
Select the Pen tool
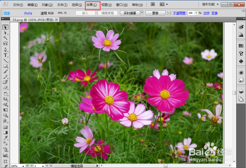[x=5, y=50]
